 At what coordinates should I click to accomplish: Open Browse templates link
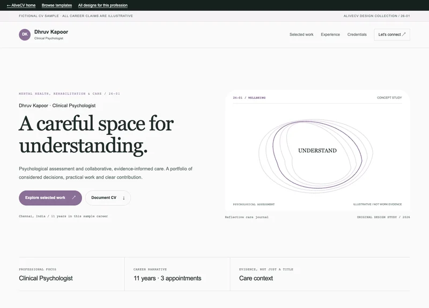coord(57,5)
